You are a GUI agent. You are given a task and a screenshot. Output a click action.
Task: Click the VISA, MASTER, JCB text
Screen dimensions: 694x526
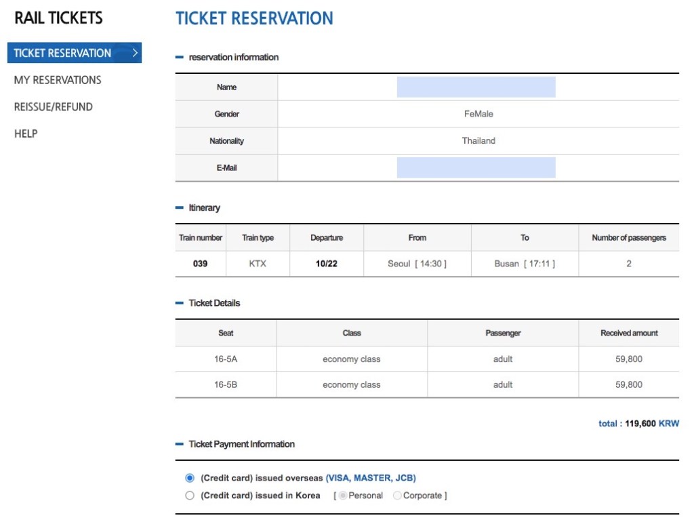371,478
